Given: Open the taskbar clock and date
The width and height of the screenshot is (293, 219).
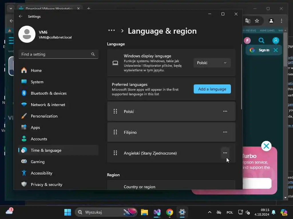Looking at the screenshot, I should point(262,212).
